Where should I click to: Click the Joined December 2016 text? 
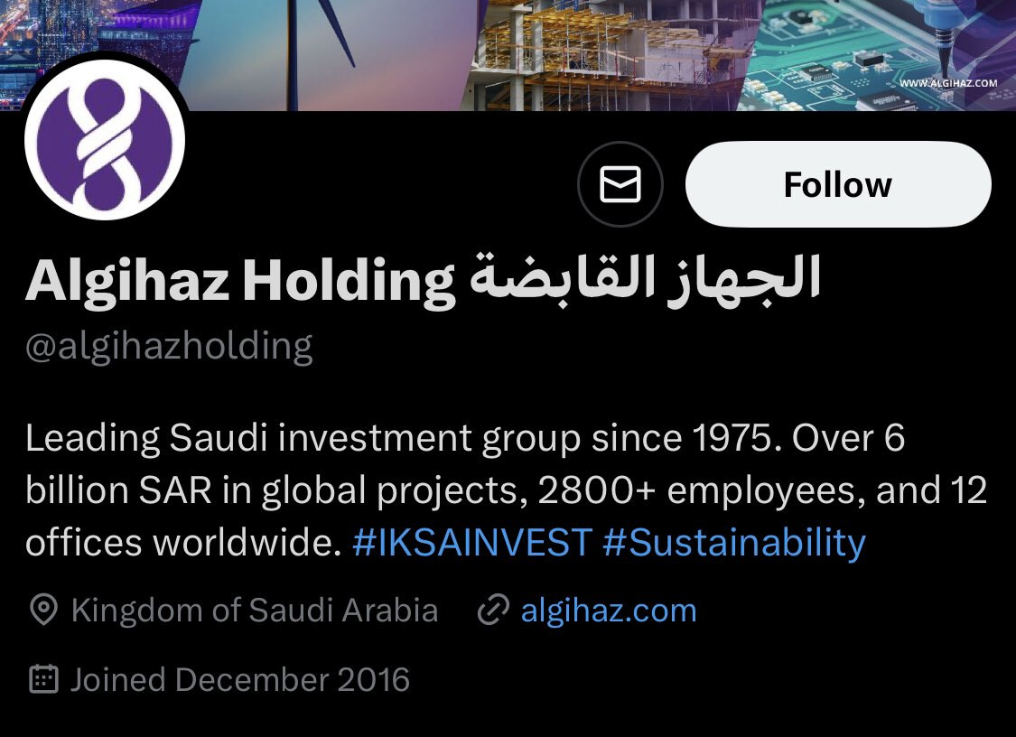pyautogui.click(x=239, y=679)
